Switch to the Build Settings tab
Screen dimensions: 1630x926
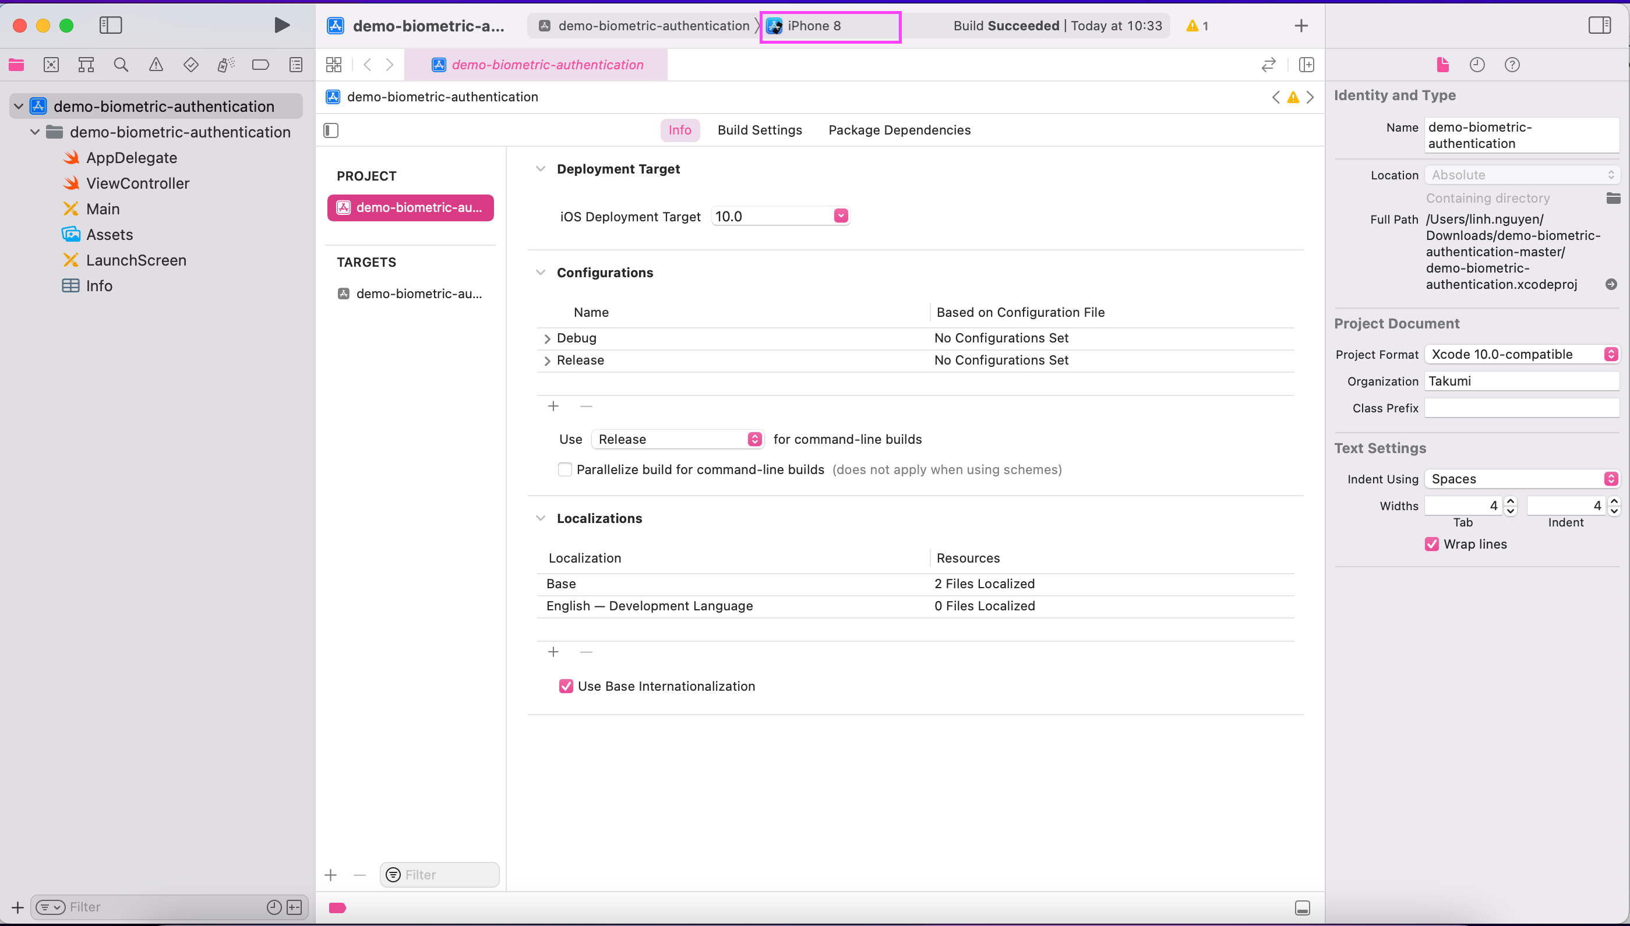tap(759, 130)
